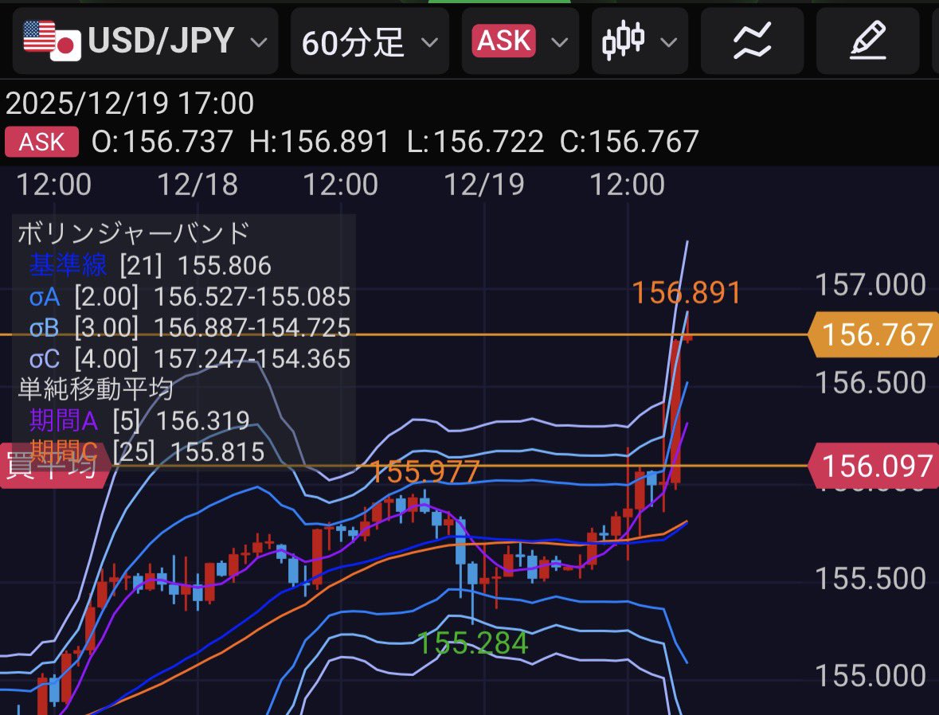The width and height of the screenshot is (939, 715).
Task: Open the 60分足 timeframe dropdown
Action: [370, 41]
